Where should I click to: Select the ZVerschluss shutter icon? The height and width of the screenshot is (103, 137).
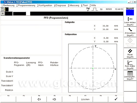coord(130,30)
